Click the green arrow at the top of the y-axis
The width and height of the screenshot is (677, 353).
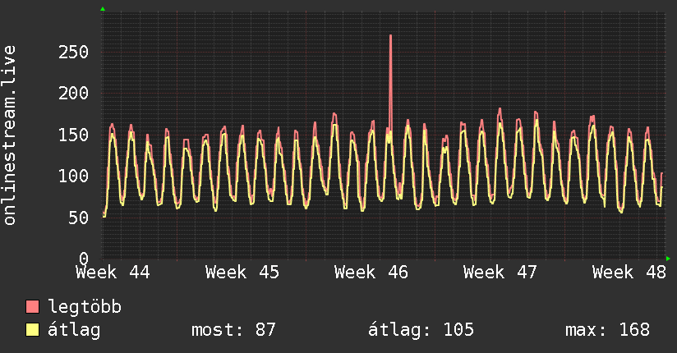point(103,9)
